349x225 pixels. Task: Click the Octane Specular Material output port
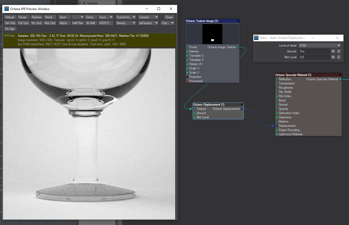tap(340, 79)
